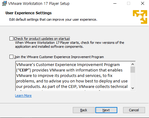The height and width of the screenshot is (118, 149).
Task: Open the Learn More link
Action: (23, 95)
